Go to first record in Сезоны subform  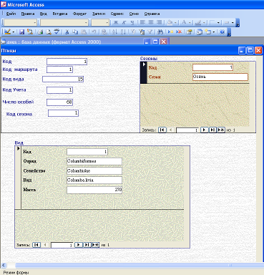[x=162, y=130]
